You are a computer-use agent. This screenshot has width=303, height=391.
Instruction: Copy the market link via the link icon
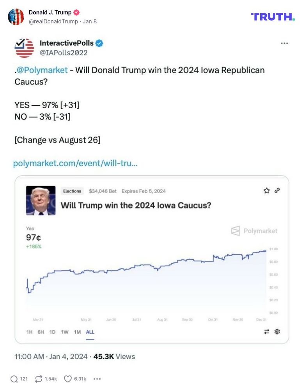click(x=277, y=191)
